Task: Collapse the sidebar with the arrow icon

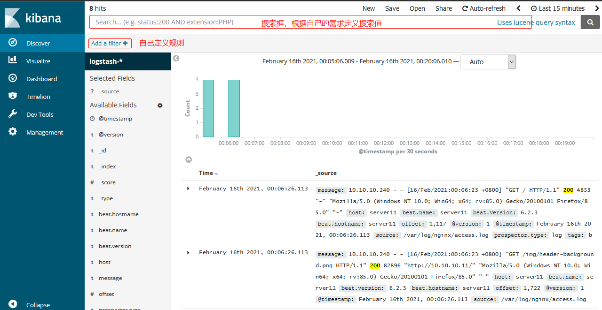Action: tap(13, 304)
